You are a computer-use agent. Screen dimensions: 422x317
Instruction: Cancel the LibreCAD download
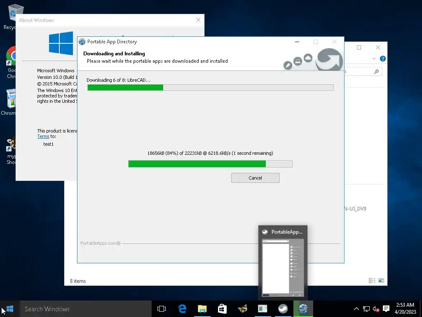point(255,178)
